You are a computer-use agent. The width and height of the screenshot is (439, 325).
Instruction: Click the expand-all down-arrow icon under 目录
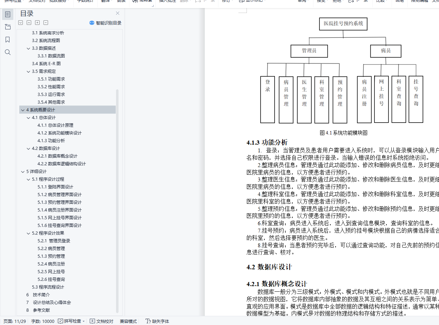(x=21, y=23)
